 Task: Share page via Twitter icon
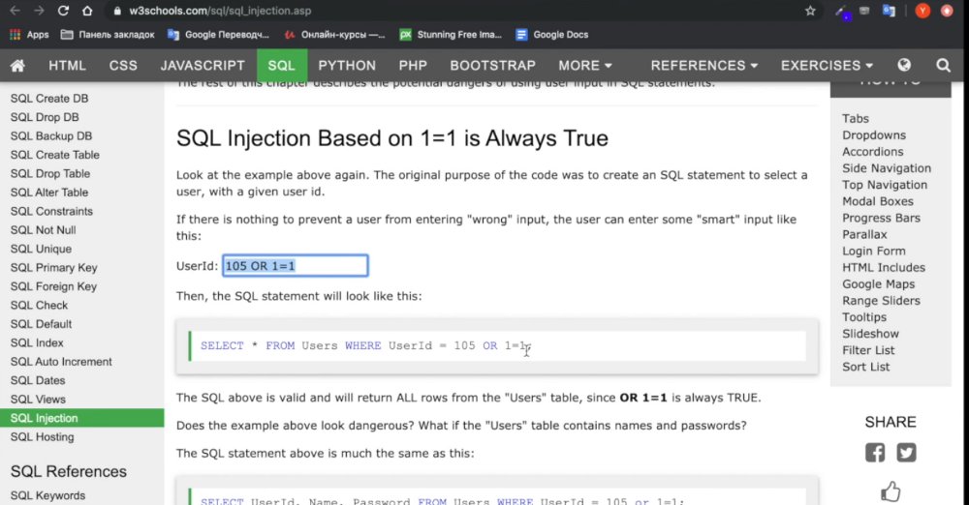[907, 453]
